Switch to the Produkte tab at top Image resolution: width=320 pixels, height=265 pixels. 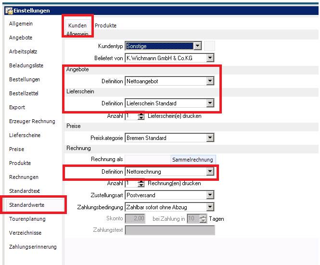point(105,25)
